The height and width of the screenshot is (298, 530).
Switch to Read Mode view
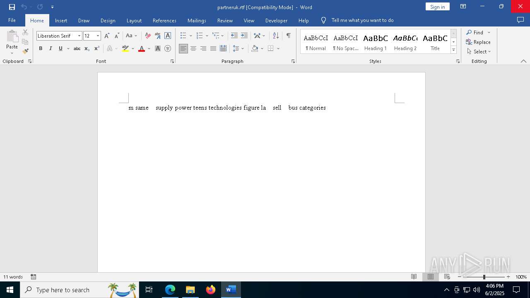[x=414, y=277]
